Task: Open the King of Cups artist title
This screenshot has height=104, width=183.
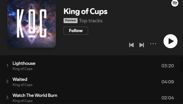Action: [x=86, y=11]
